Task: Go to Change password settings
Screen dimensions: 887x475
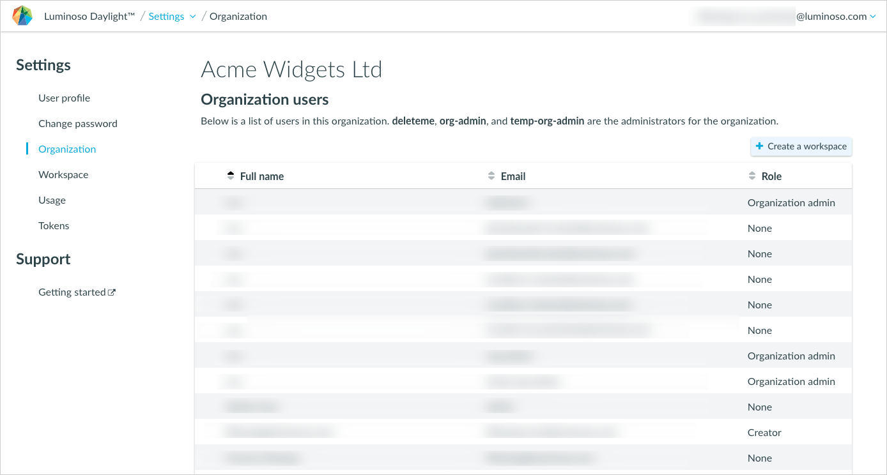Action: pos(78,124)
